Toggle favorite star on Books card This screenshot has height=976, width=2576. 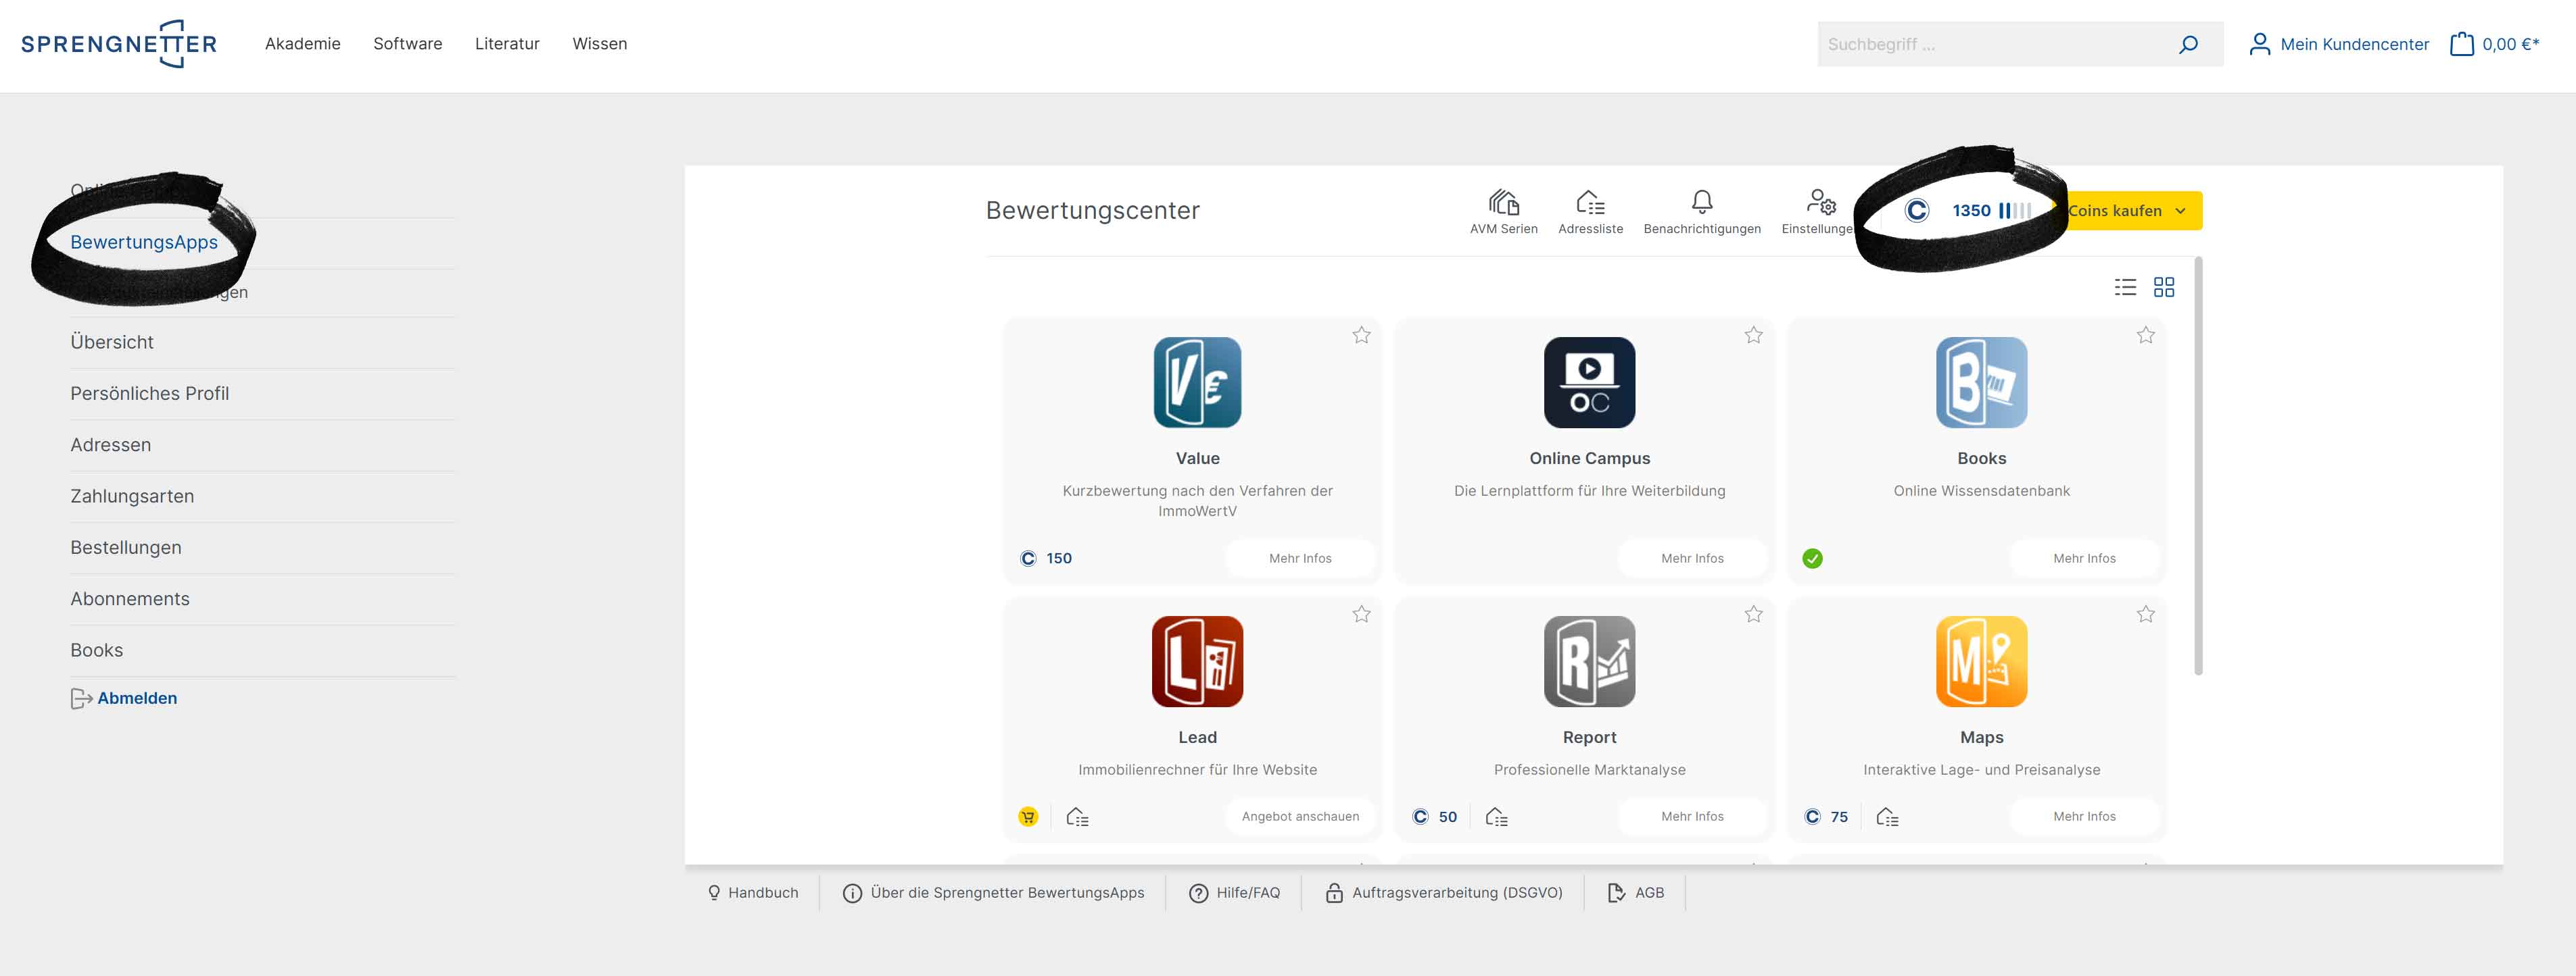coord(2145,336)
